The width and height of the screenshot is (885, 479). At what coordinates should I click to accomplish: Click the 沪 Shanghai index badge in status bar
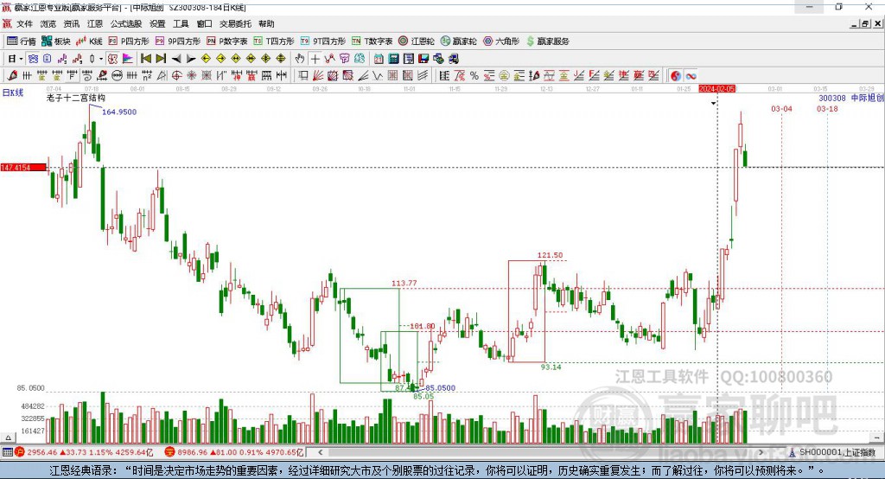20,452
